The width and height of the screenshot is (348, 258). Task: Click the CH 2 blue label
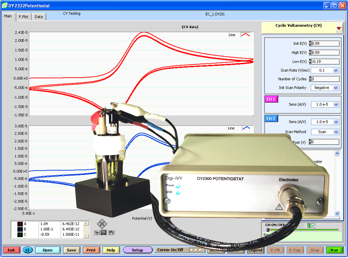(271, 119)
